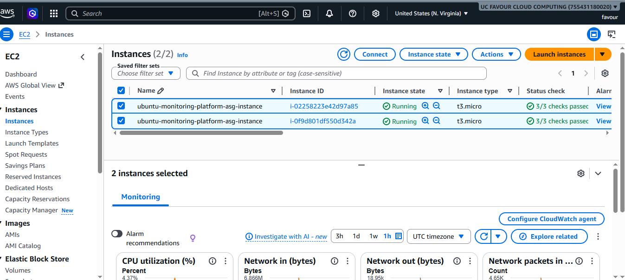Viewport: 625px width, 280px height.
Task: Open table preferences gear icon
Action: click(x=605, y=73)
